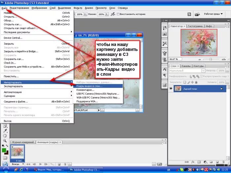Open Layers panel options menu
231x173 pixels.
[228, 67]
